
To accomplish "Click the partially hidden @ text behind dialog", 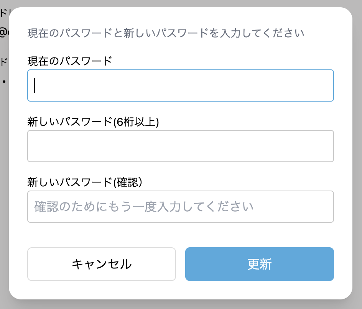I will tap(3, 33).
